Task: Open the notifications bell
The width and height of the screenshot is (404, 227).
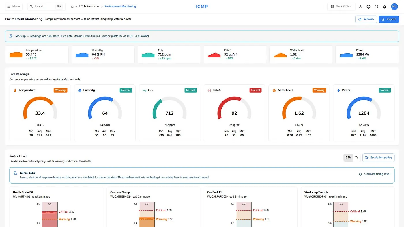Action: 384,7
